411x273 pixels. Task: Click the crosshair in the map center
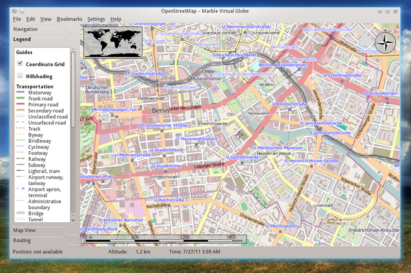pyautogui.click(x=240, y=135)
